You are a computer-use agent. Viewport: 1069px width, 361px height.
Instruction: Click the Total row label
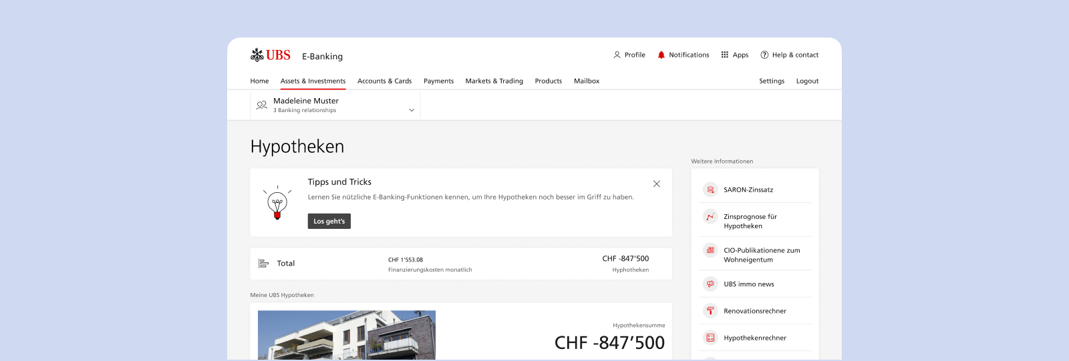click(x=286, y=264)
